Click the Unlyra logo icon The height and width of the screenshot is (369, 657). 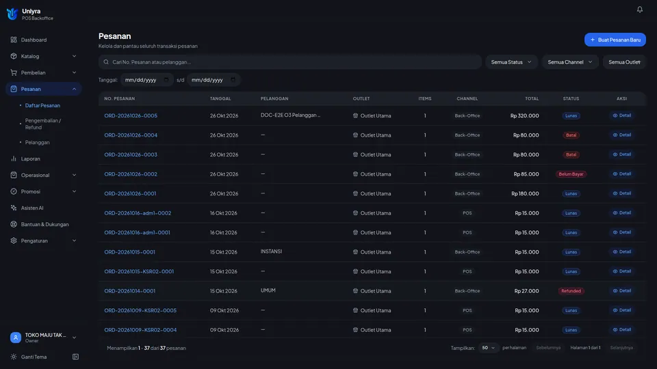click(x=12, y=14)
